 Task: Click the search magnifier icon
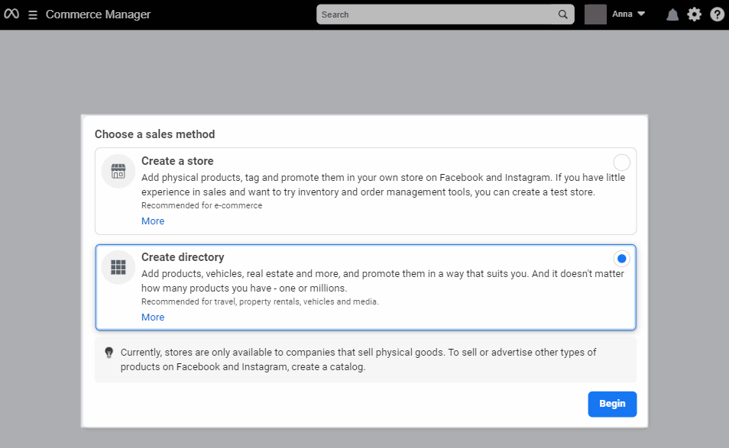[x=563, y=15]
